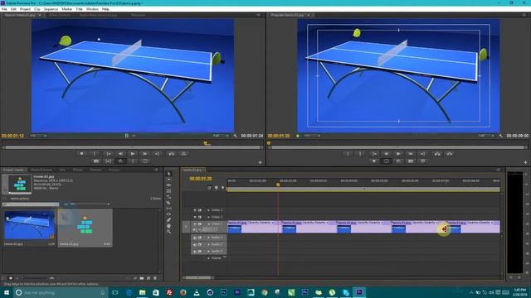Go to Out point in Program monitor
Viewport: 531px width, 298px height.
click(423, 154)
